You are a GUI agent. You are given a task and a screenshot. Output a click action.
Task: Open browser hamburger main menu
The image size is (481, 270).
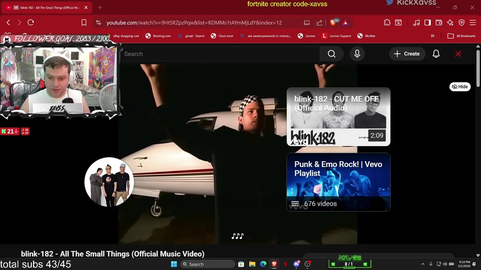tap(473, 22)
